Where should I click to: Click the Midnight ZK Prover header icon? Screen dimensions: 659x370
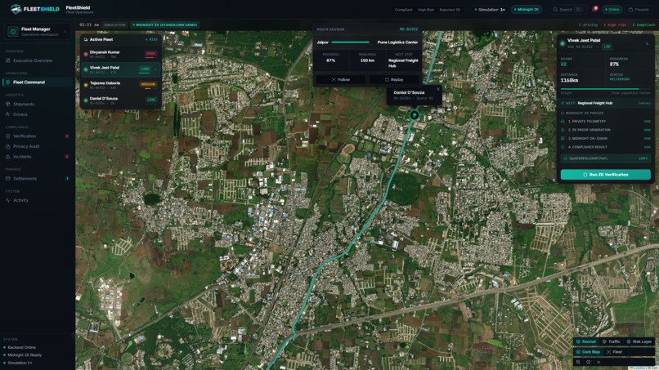pos(563,113)
